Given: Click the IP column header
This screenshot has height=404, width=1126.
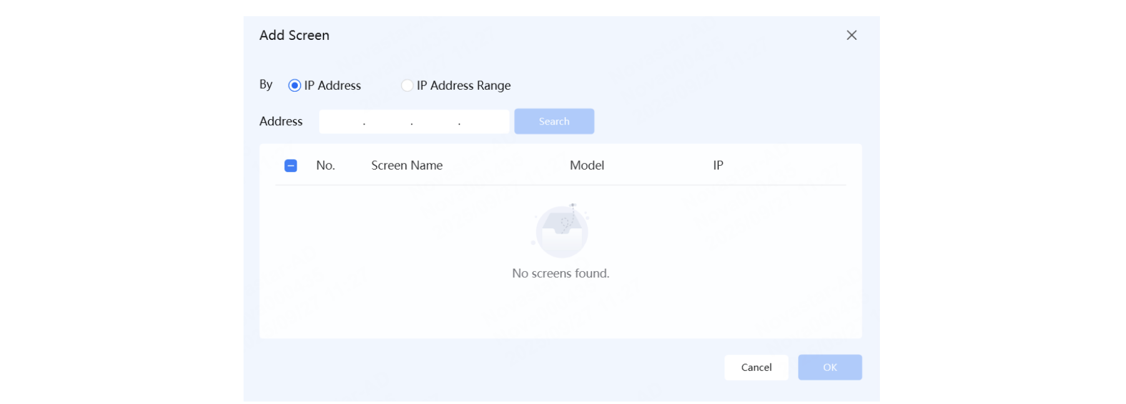Looking at the screenshot, I should point(718,165).
